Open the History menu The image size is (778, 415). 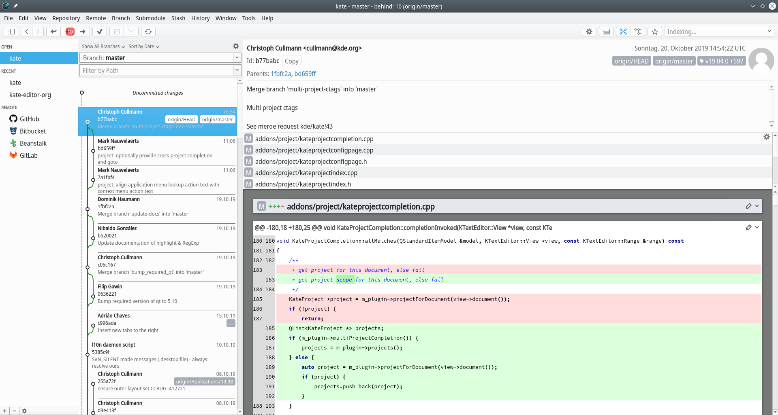(201, 18)
